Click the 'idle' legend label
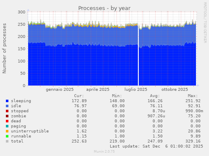The image size is (209, 156). (x=16, y=106)
